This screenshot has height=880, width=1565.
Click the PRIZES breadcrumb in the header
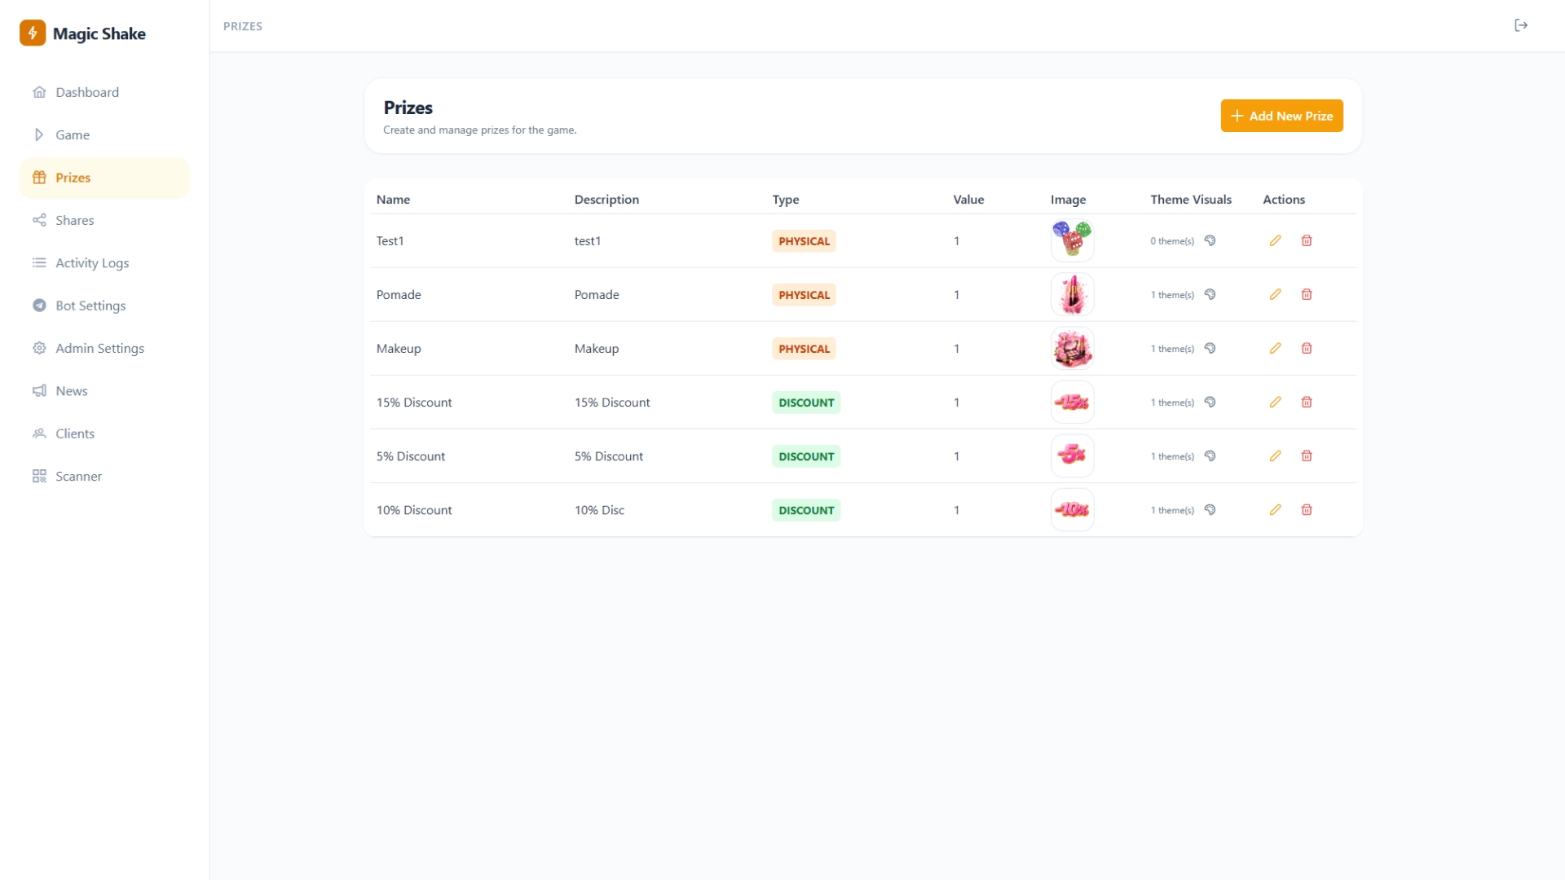pos(243,26)
